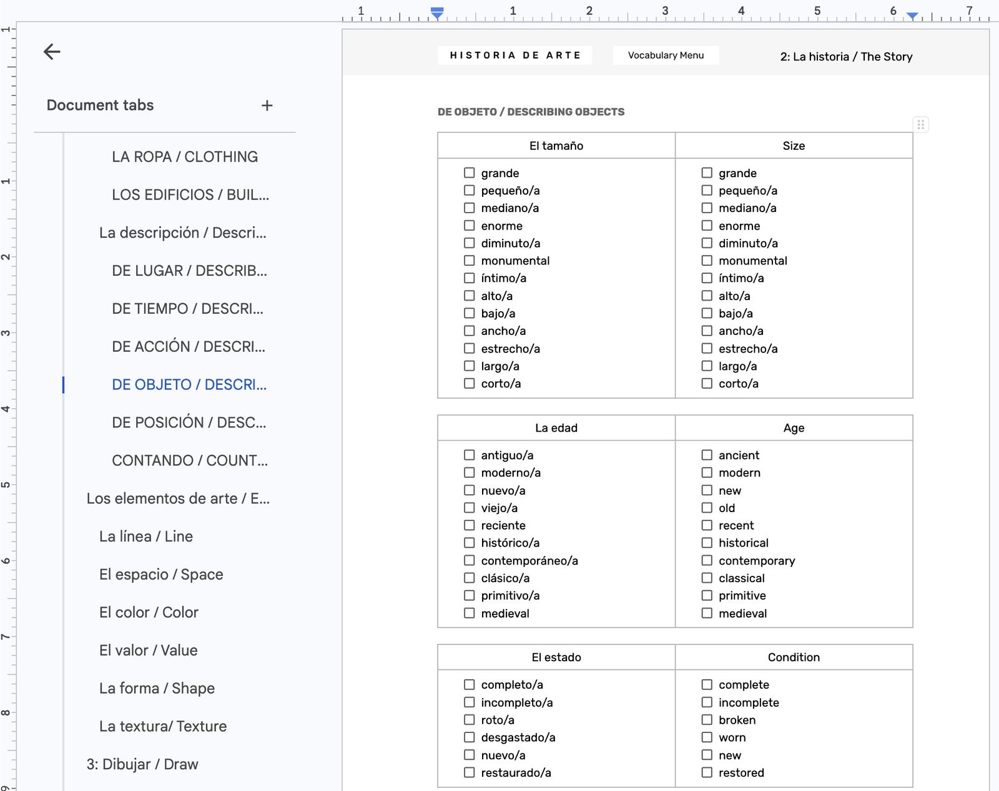Viewport: 999px width, 791px height.
Task: Click the right indent marker on the ruler
Action: tap(913, 16)
